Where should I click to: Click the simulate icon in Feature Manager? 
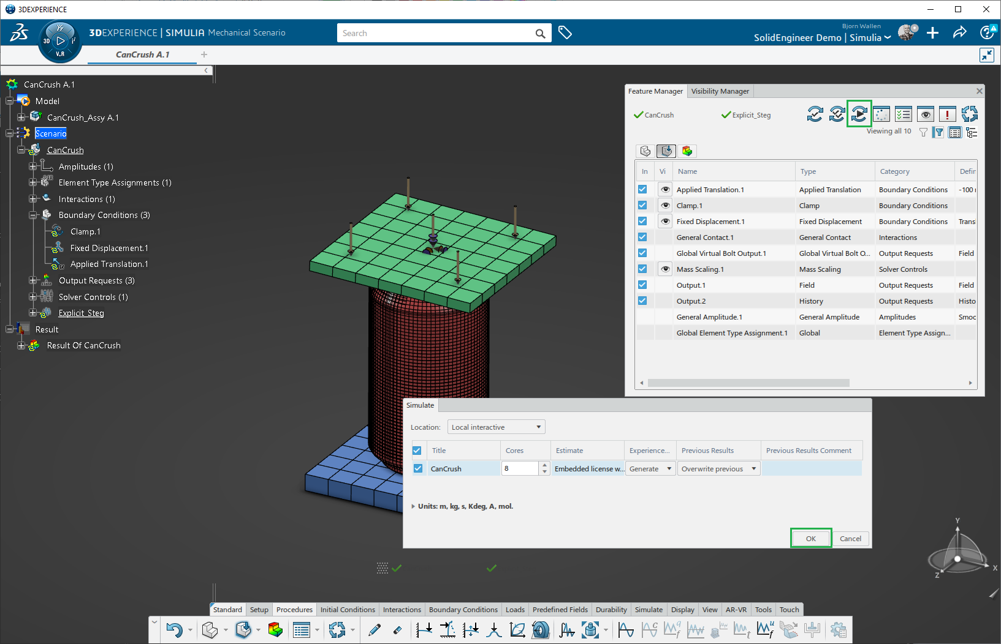859,114
